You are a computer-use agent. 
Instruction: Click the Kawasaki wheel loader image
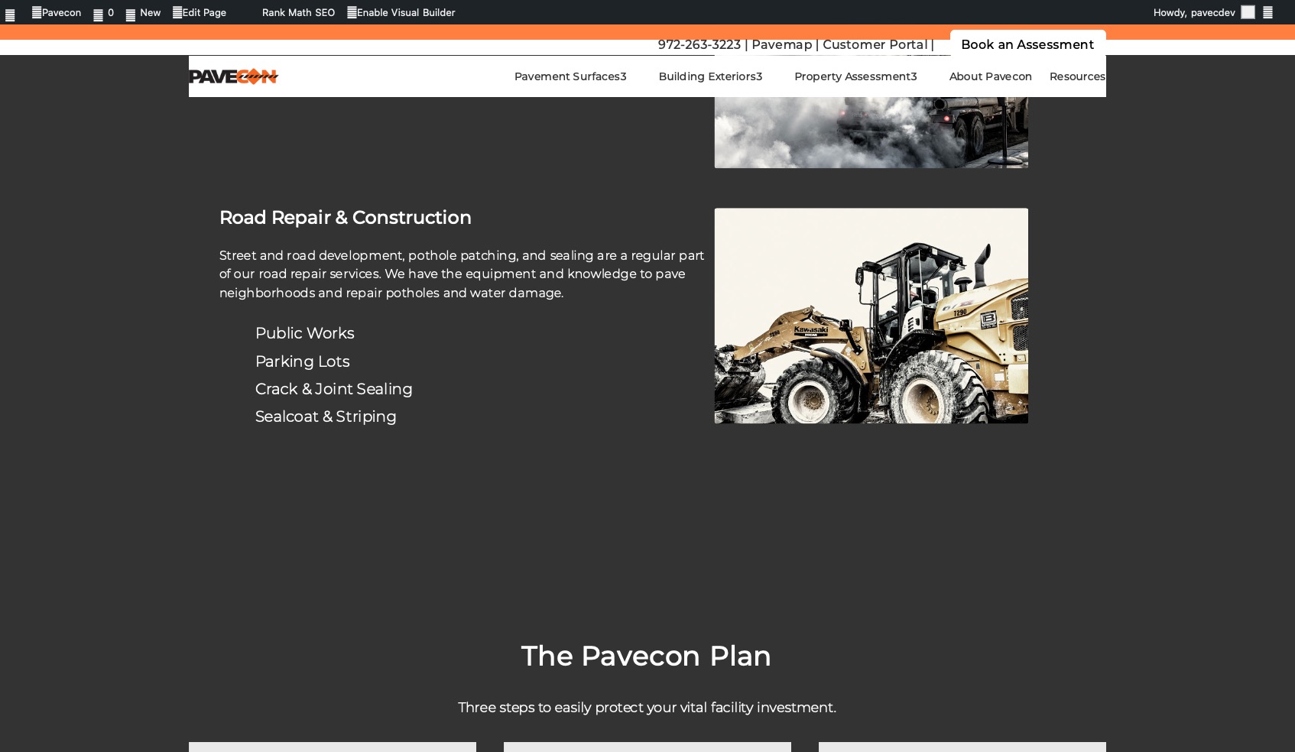pos(871,316)
